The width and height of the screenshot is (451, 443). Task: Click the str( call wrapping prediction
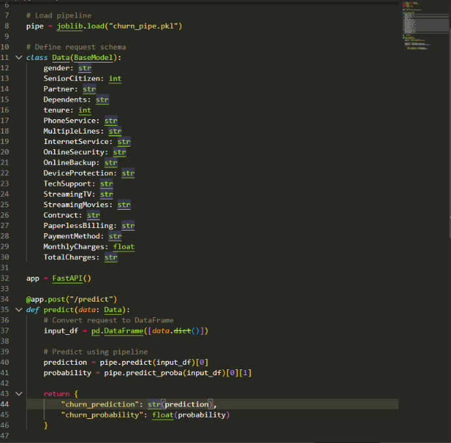[x=156, y=404]
